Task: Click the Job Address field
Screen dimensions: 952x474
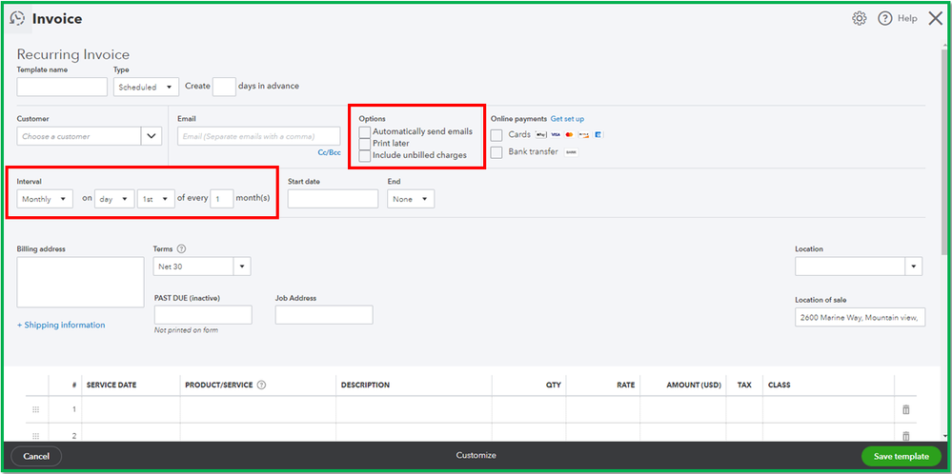Action: 324,315
